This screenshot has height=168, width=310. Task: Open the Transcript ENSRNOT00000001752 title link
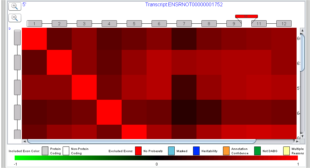click(184, 5)
